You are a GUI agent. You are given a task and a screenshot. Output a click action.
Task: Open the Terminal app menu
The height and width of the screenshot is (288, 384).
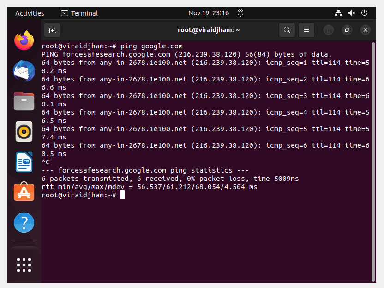79,13
